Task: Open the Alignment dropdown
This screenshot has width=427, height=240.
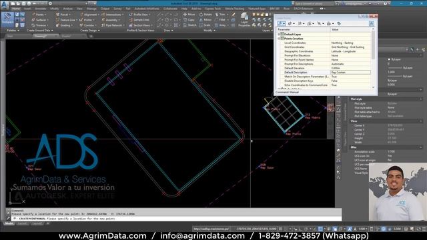Action: click(x=89, y=15)
